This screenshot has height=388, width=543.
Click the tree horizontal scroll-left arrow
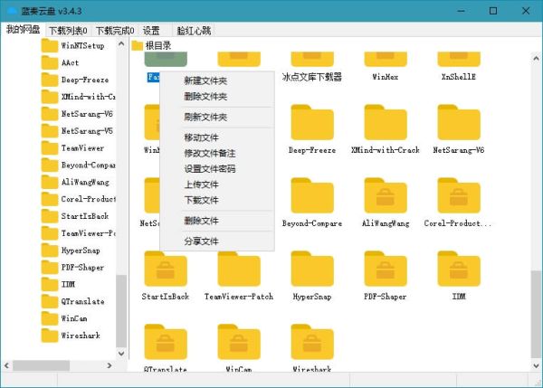(6, 365)
